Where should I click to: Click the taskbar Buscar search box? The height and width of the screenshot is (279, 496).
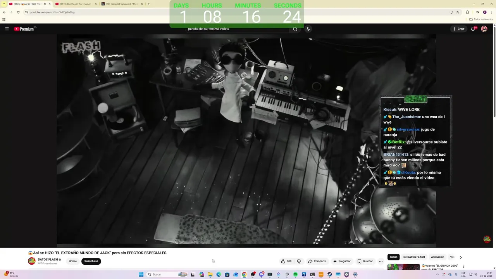click(x=167, y=274)
